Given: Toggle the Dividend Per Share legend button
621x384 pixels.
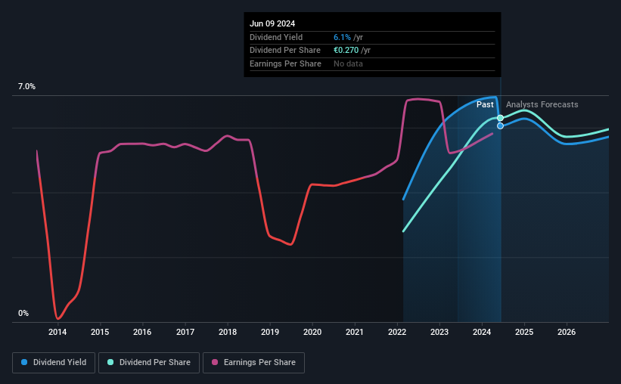Looking at the screenshot, I should (x=149, y=363).
